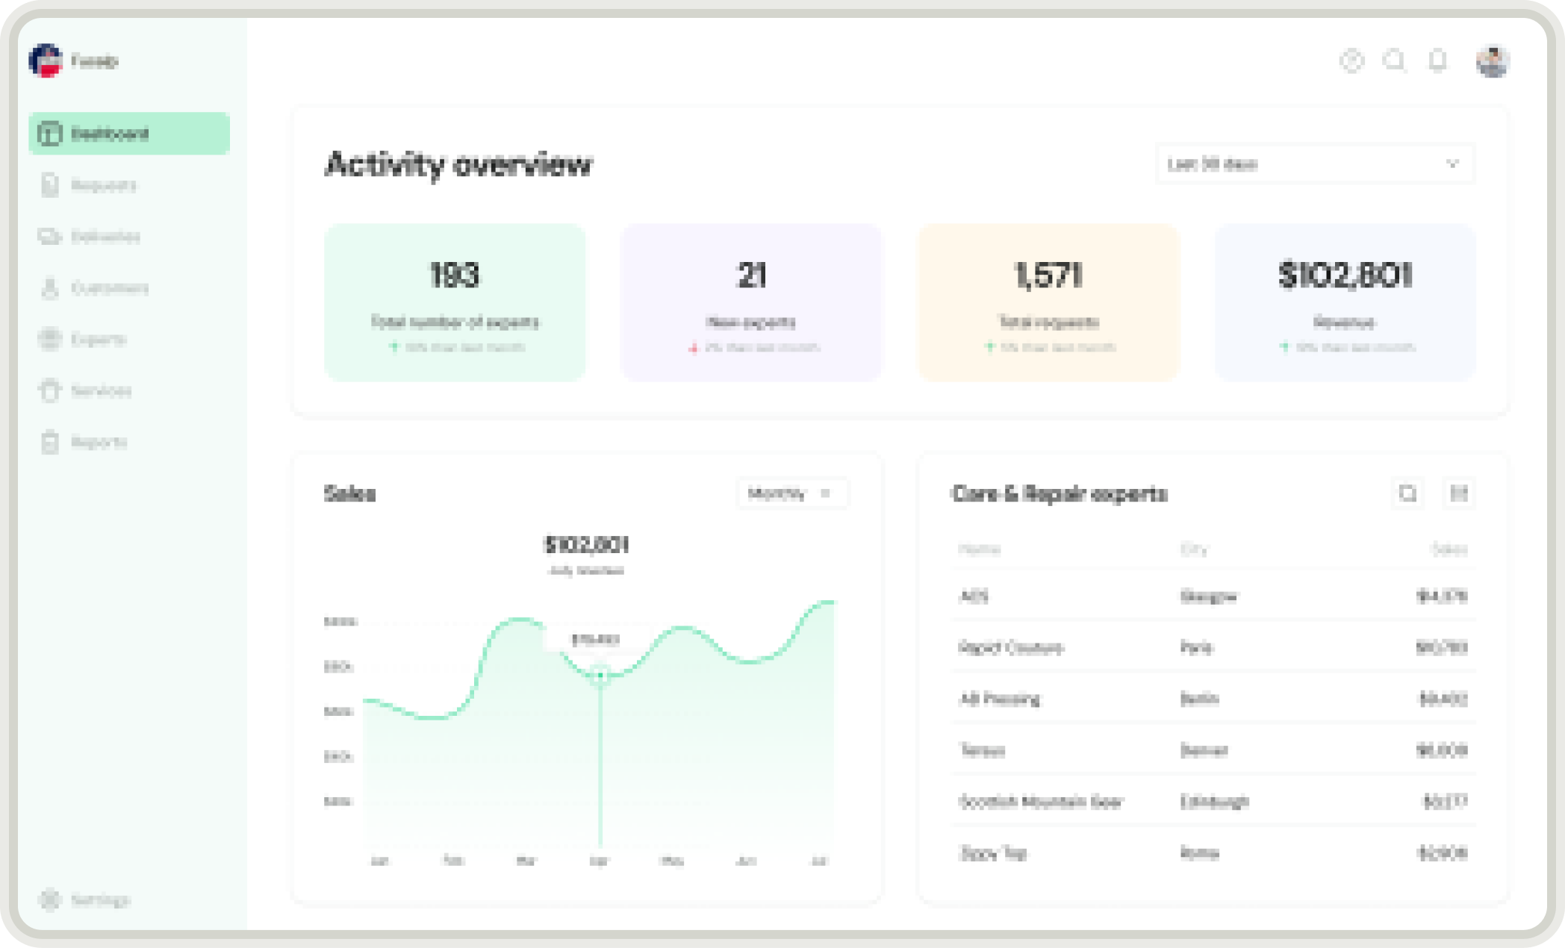Click the chevron in the date range selector

[x=1452, y=164]
